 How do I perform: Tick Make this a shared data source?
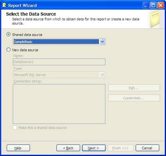point(15,127)
